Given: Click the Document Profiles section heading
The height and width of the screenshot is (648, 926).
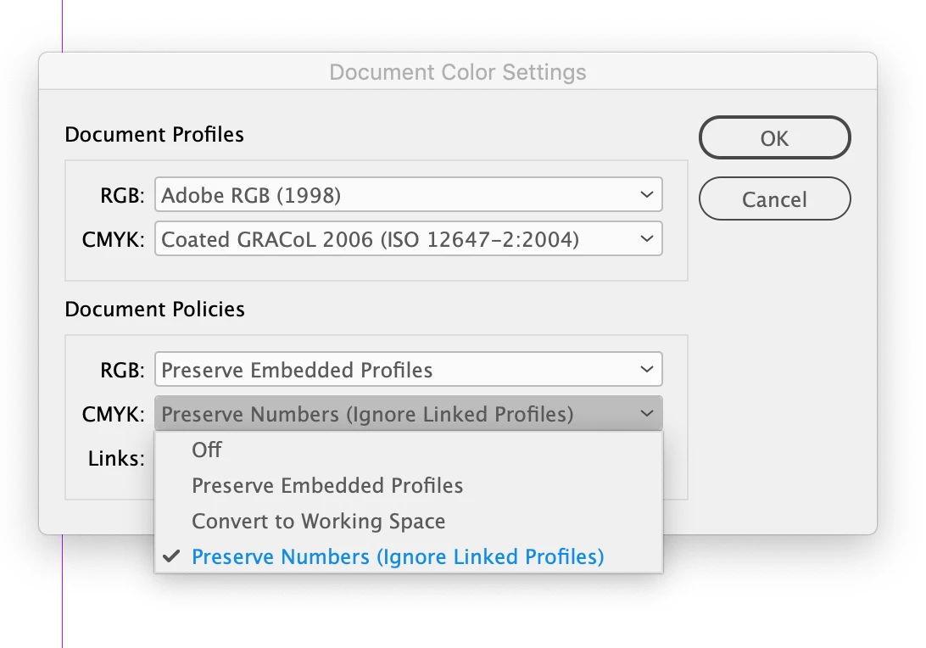Looking at the screenshot, I should pyautogui.click(x=154, y=135).
